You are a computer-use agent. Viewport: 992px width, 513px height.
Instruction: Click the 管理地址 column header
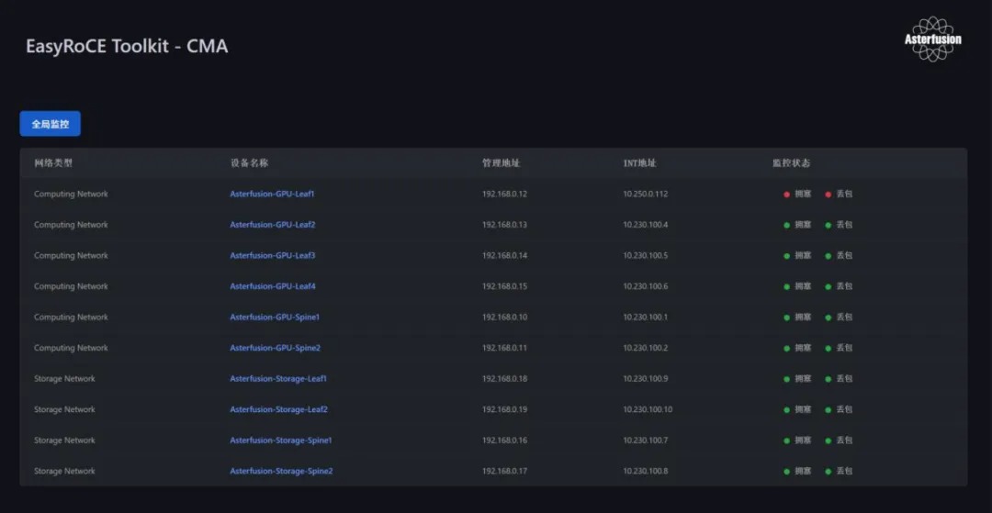[501, 163]
